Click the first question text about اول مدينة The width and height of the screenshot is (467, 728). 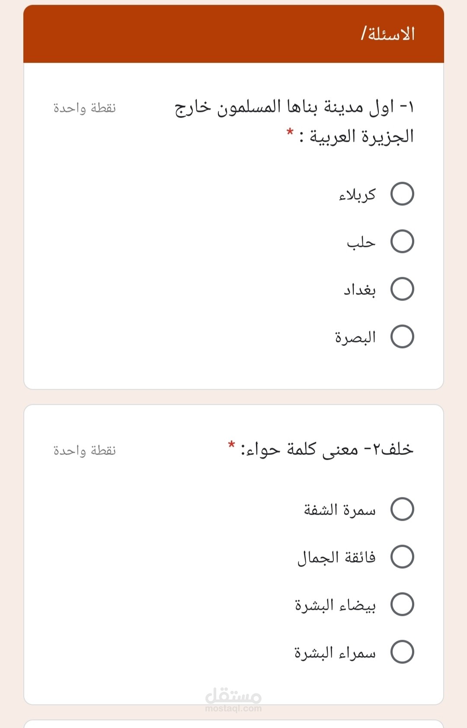click(x=294, y=122)
